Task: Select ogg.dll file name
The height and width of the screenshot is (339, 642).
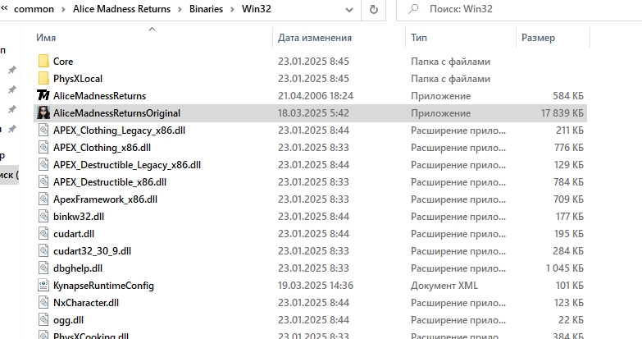Action: 68,320
